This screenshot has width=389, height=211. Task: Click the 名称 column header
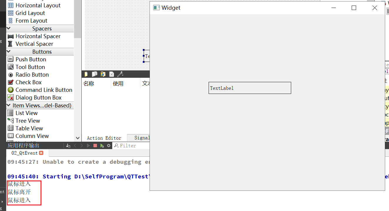tap(89, 84)
